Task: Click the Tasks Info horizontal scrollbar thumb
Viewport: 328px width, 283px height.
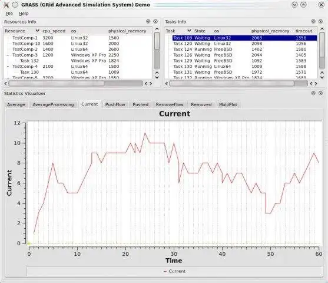Action: click(232, 84)
